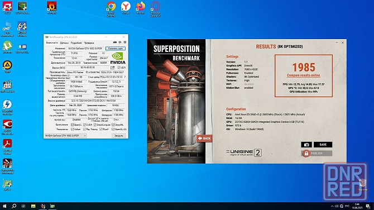Viewport: 374px width, 210px height.
Task: Click the GPU-Z refresh icon in the title tabs
Action: [x=120, y=42]
